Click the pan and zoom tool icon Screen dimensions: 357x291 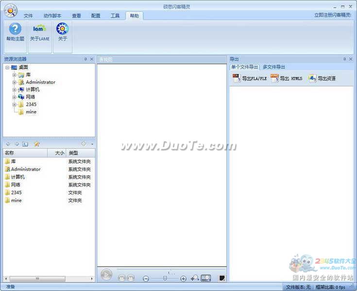[x=195, y=278]
